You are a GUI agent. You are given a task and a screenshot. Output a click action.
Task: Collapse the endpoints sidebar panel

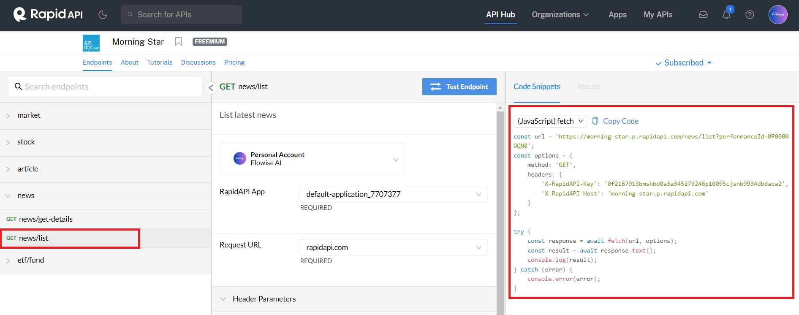211,88
